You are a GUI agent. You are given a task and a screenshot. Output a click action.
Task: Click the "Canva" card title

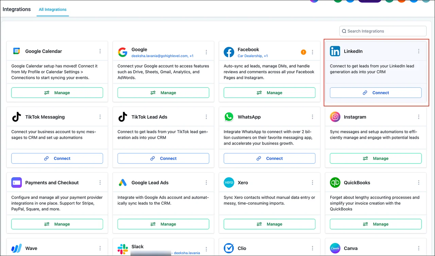coord(351,248)
